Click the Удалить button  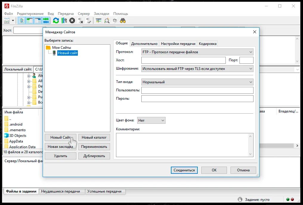point(61,156)
